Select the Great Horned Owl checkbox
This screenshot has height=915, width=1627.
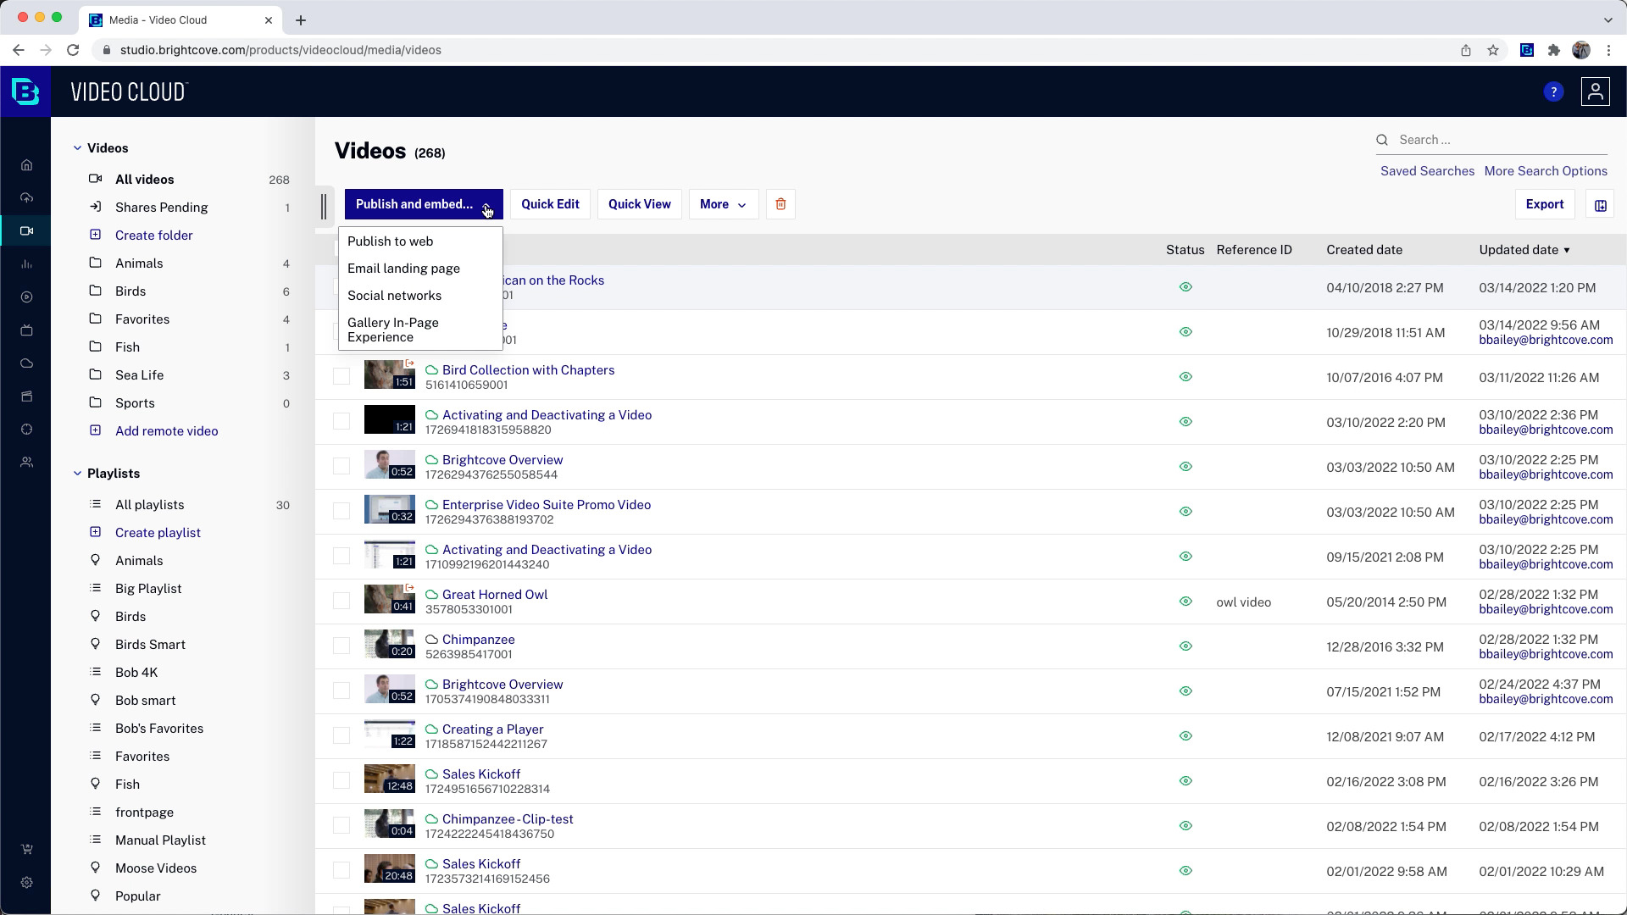(342, 601)
